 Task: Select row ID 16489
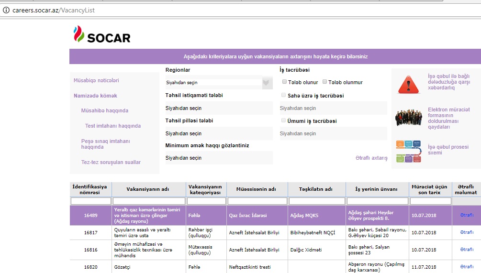90,216
